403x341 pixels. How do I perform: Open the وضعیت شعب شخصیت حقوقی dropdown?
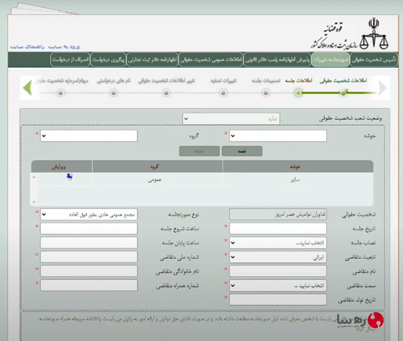pyautogui.click(x=231, y=119)
